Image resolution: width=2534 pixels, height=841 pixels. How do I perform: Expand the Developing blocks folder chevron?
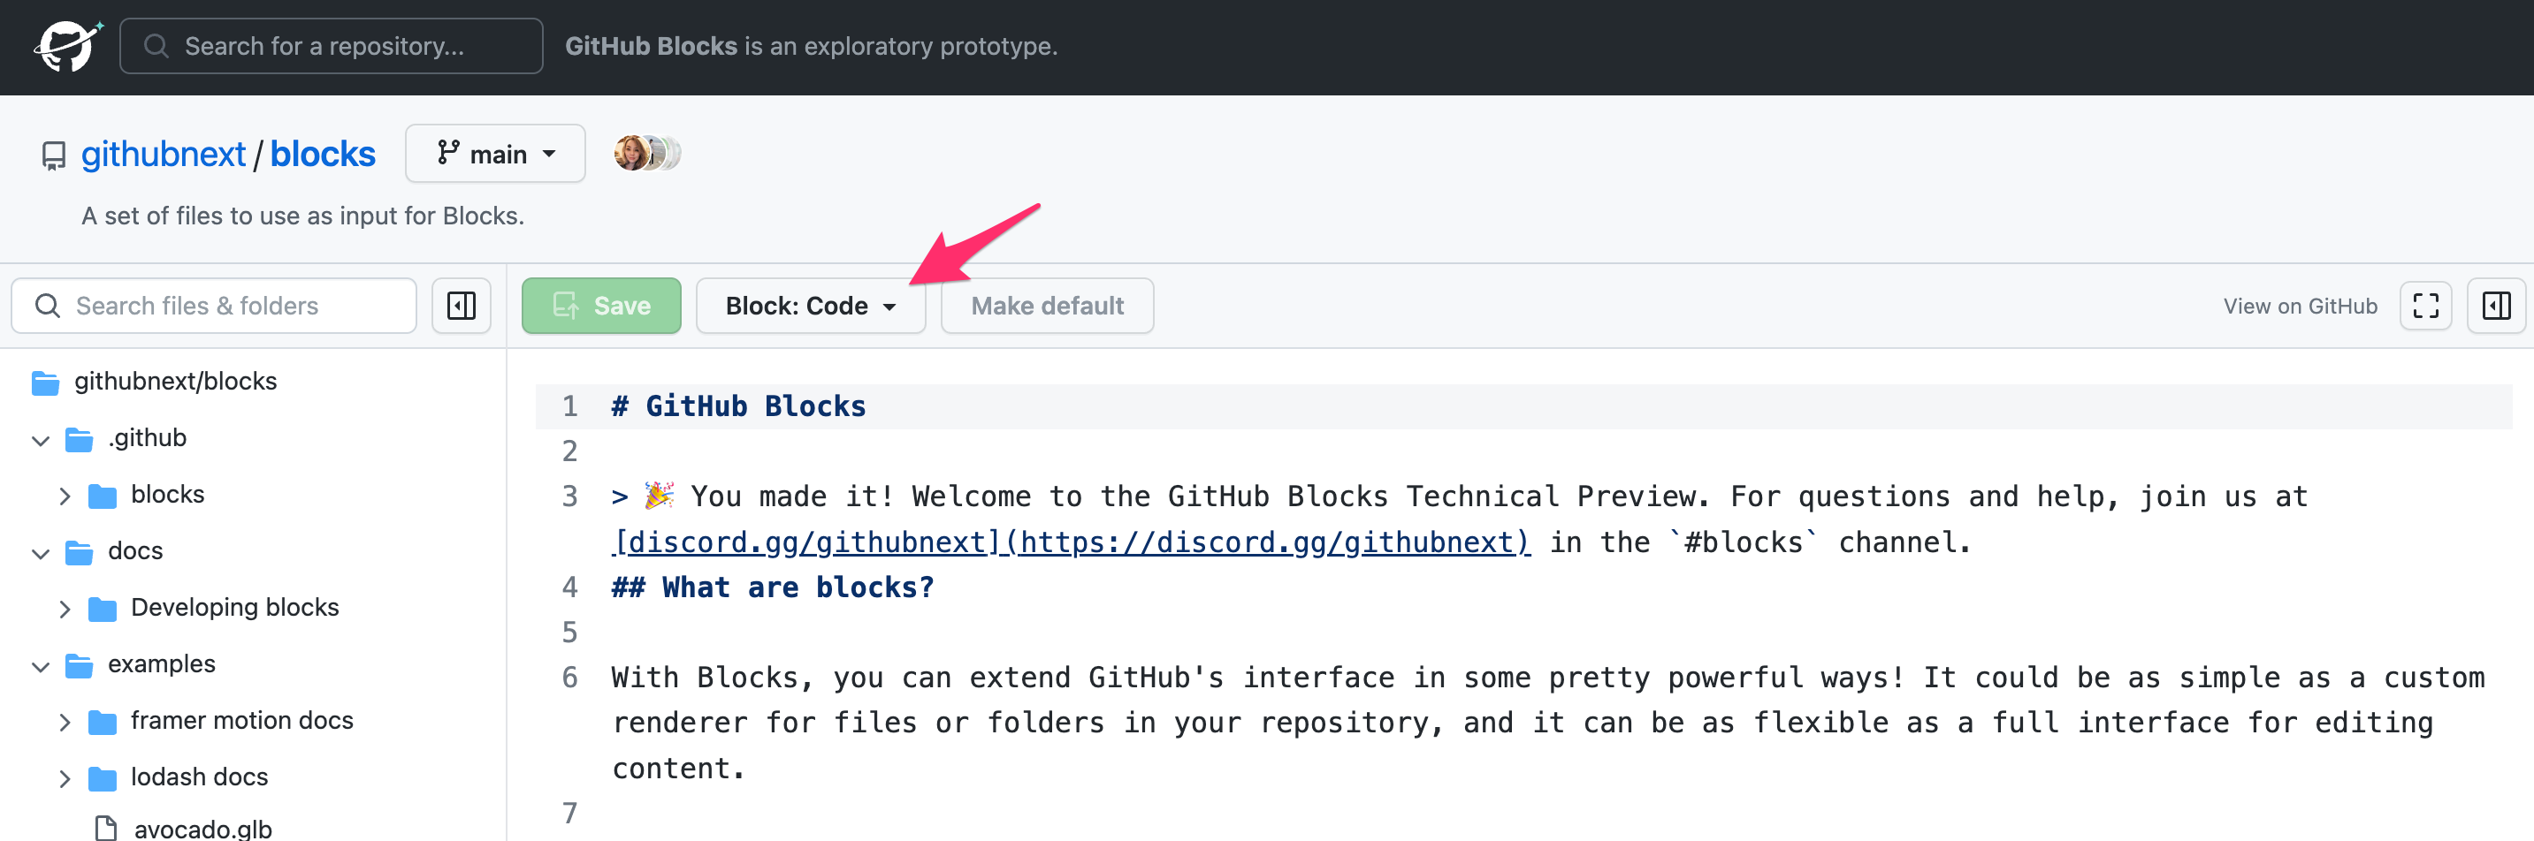pyautogui.click(x=64, y=610)
